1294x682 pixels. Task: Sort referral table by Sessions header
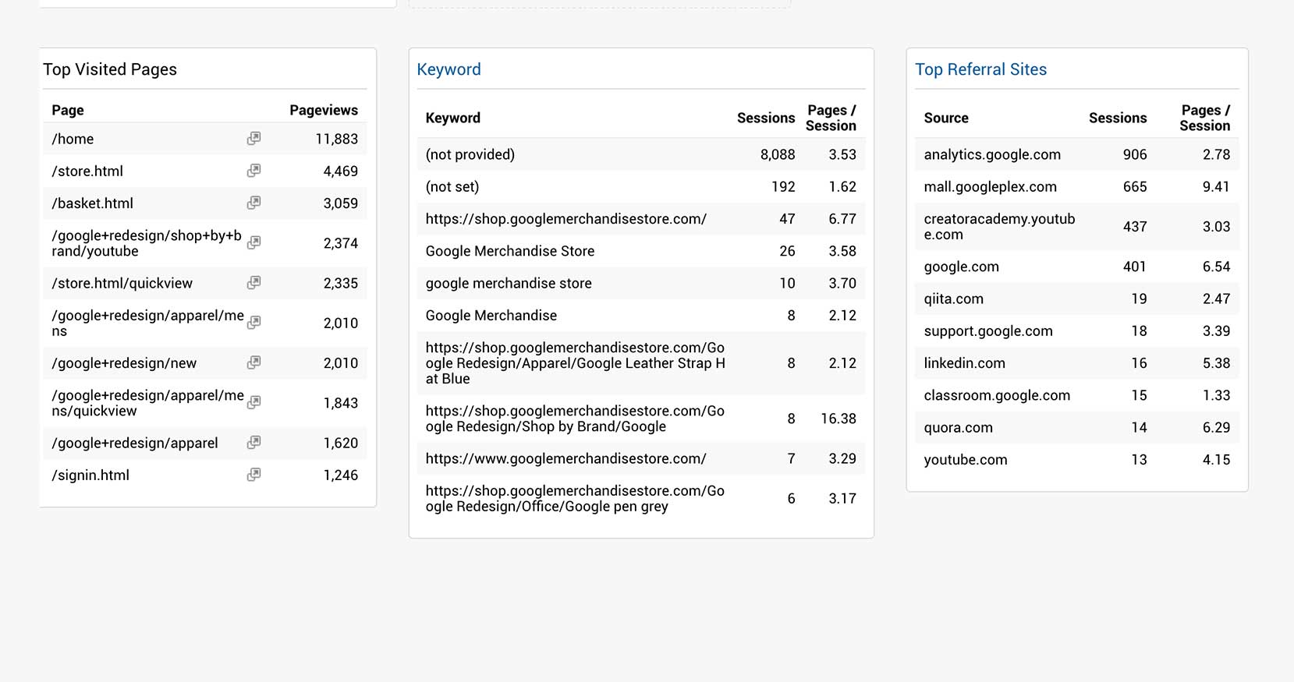pyautogui.click(x=1118, y=118)
